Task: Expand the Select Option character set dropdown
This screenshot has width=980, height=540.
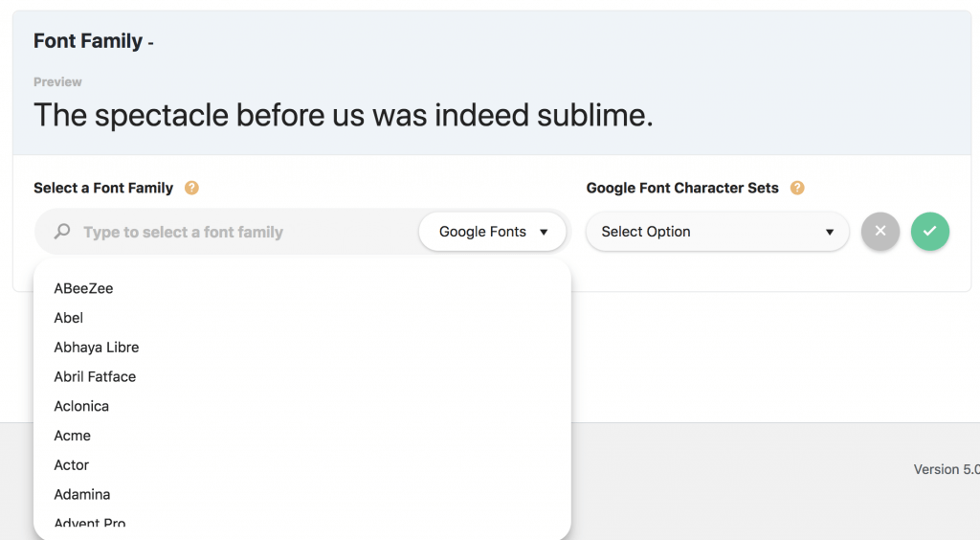Action: (717, 232)
